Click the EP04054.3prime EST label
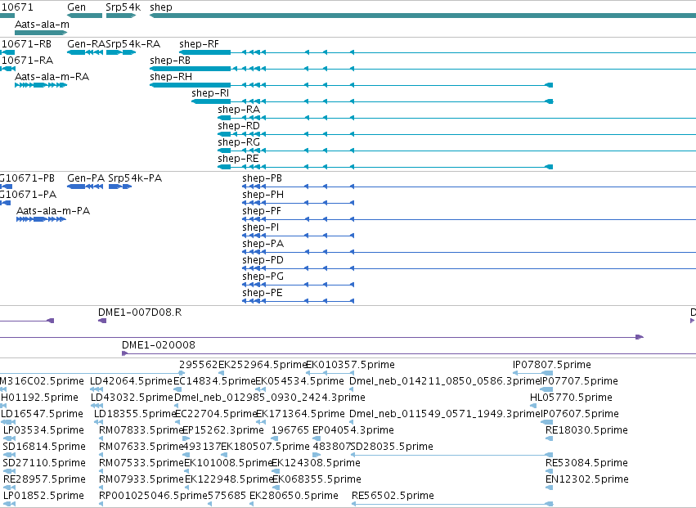 (x=353, y=431)
